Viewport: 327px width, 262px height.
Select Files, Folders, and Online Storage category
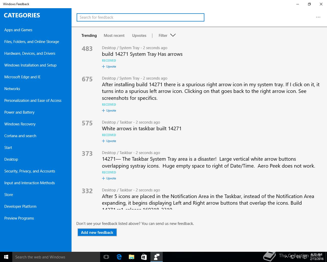click(x=32, y=42)
